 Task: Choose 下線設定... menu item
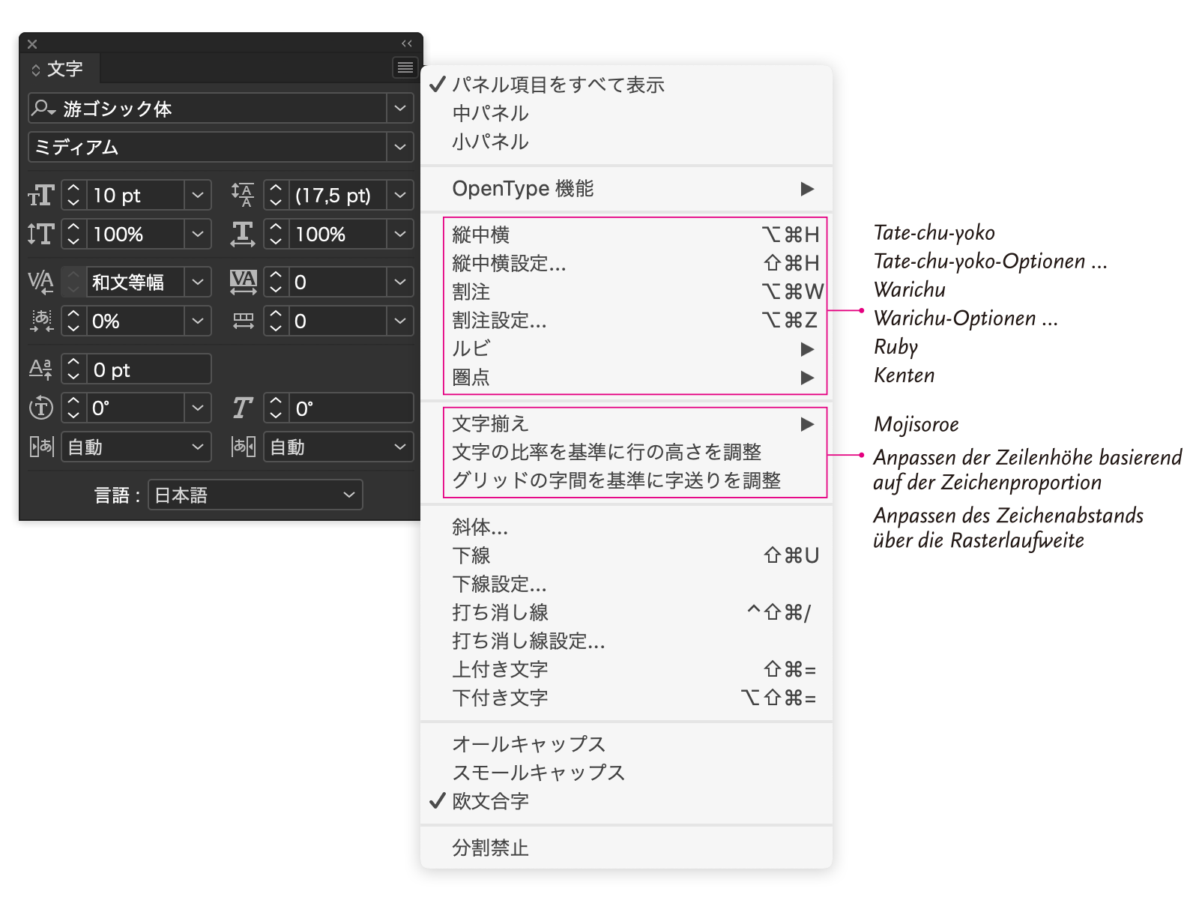(x=499, y=584)
